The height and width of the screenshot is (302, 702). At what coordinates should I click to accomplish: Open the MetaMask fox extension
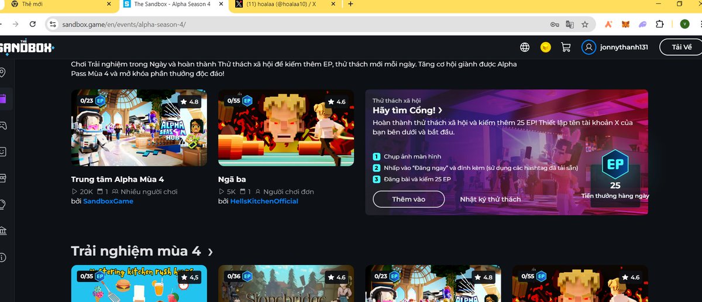point(625,24)
